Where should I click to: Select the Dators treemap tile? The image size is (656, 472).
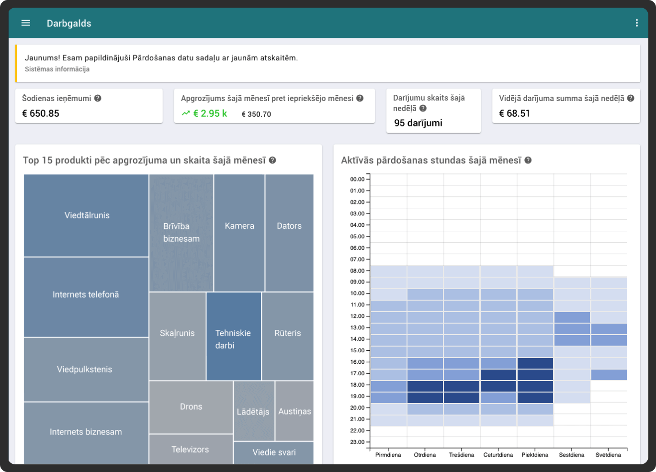click(289, 233)
